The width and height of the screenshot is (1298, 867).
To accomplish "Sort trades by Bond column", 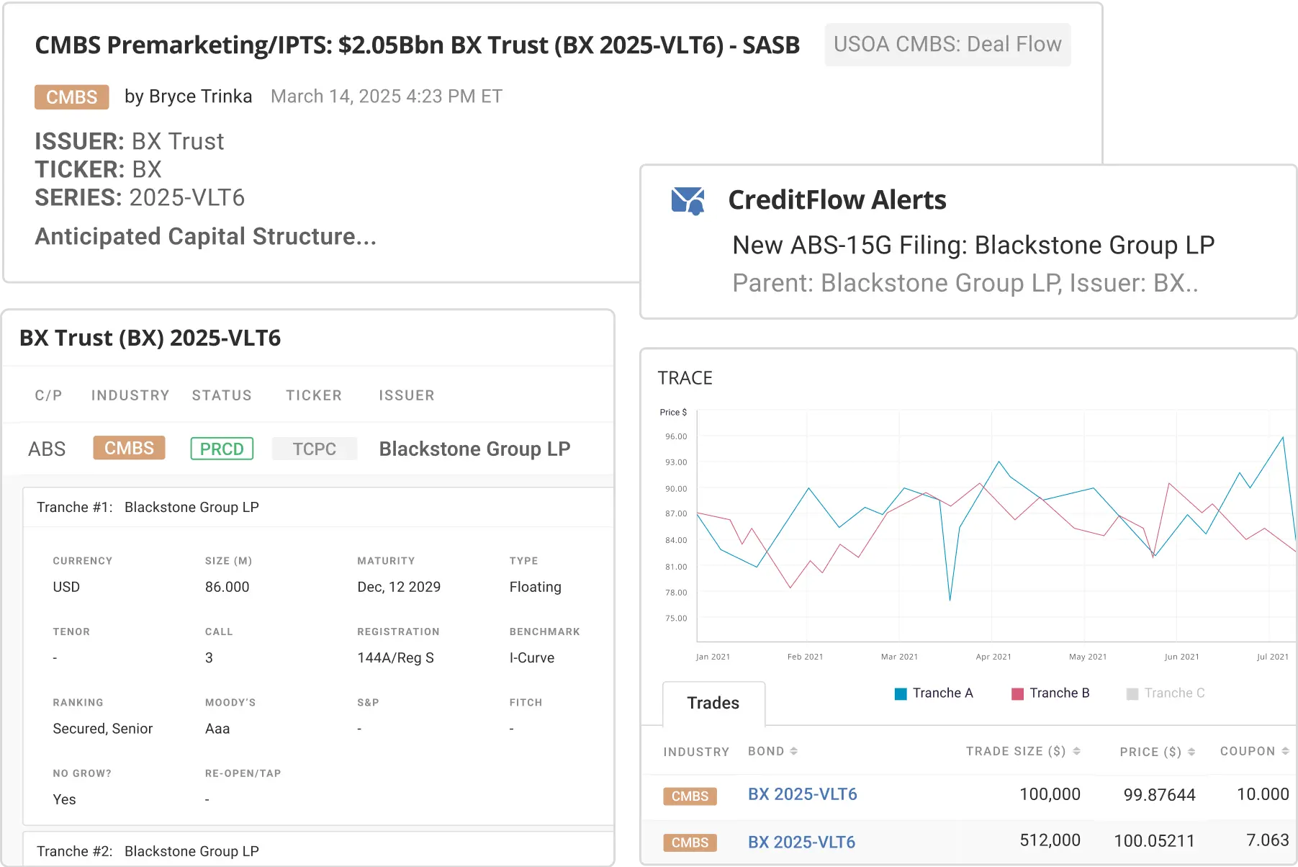I will [x=793, y=751].
